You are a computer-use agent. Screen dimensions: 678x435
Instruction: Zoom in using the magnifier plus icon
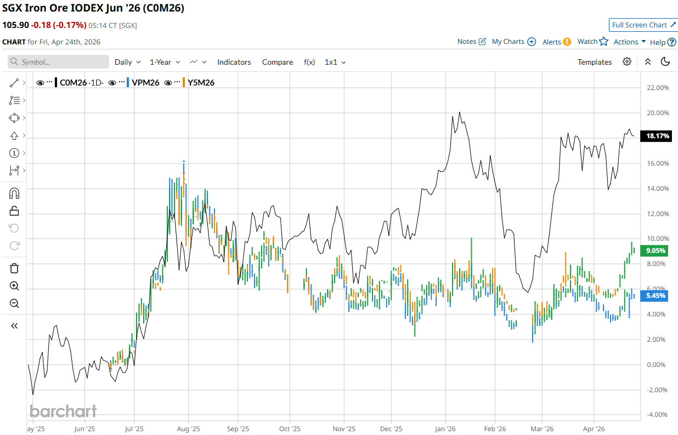(14, 286)
